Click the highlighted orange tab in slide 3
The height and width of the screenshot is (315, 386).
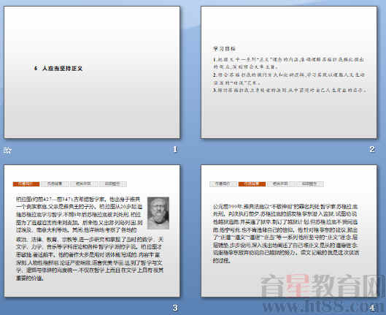click(x=26, y=184)
